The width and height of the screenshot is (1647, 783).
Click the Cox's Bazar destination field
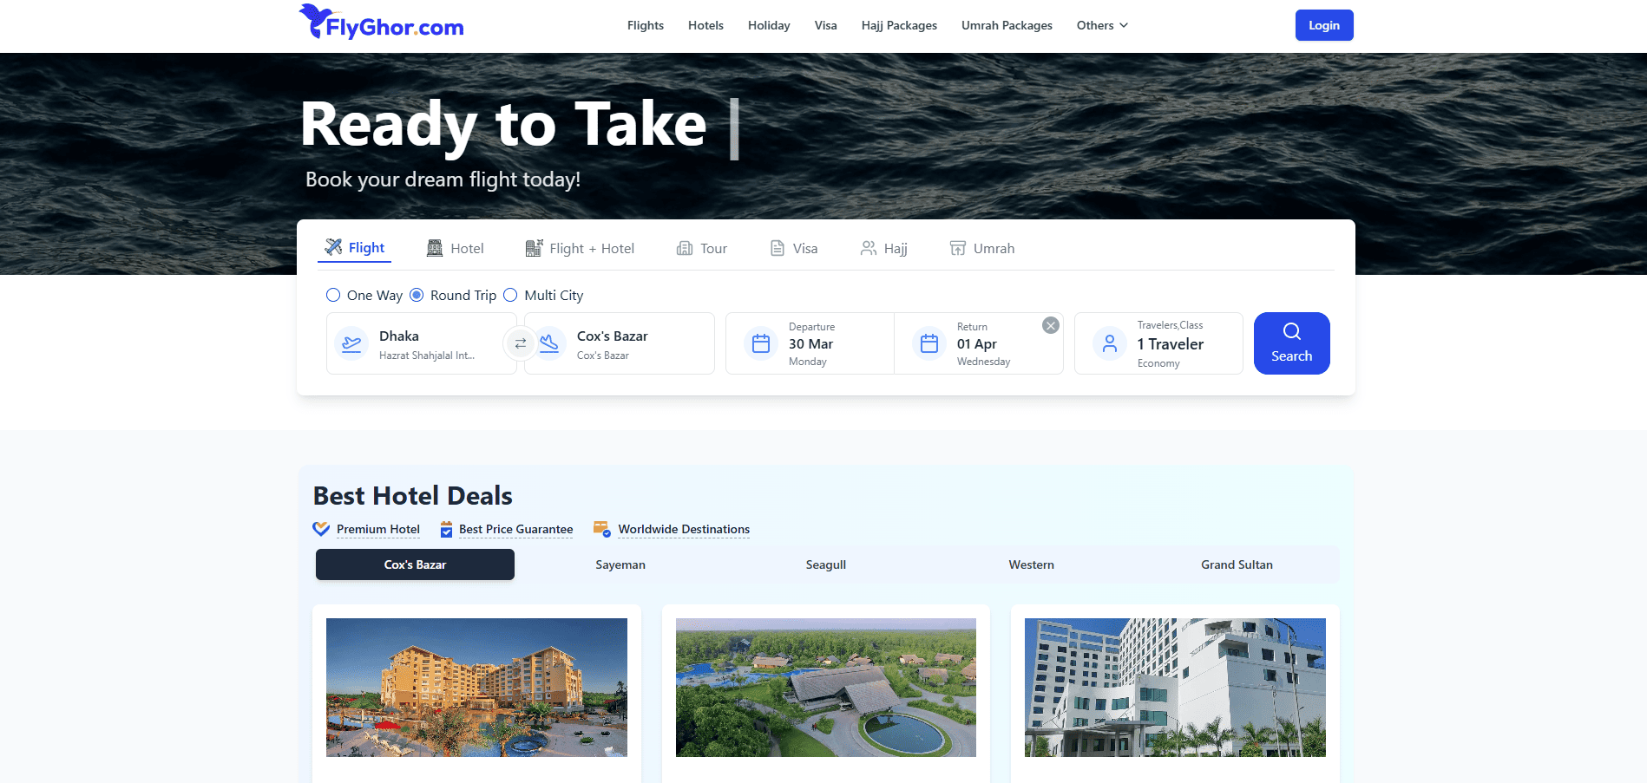pyautogui.click(x=620, y=343)
